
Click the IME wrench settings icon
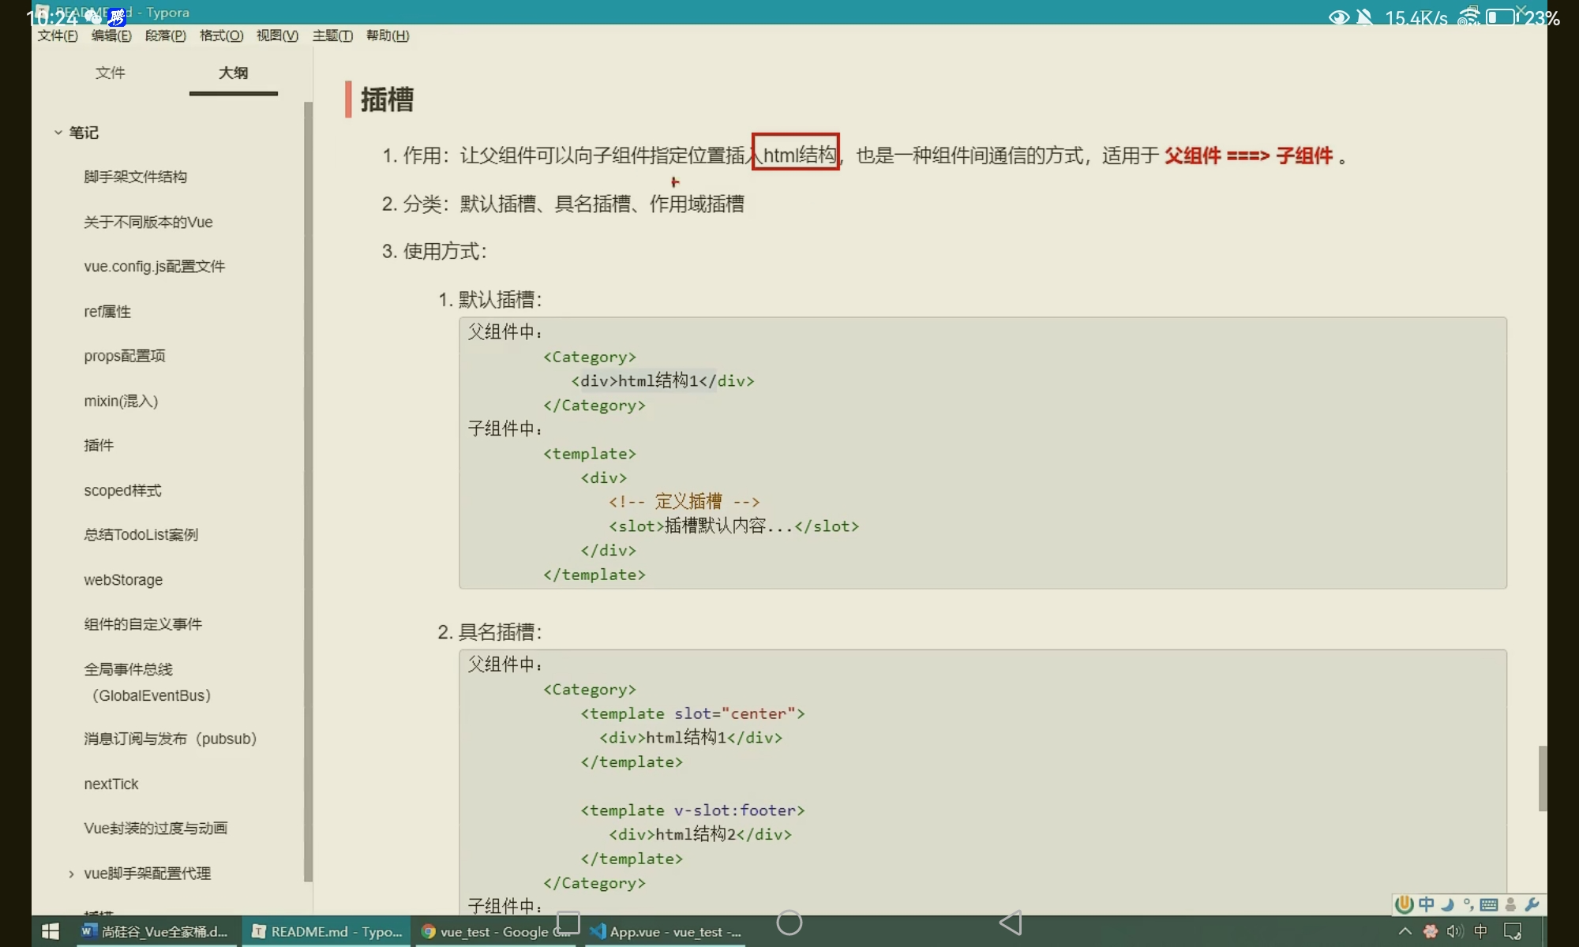pyautogui.click(x=1532, y=904)
